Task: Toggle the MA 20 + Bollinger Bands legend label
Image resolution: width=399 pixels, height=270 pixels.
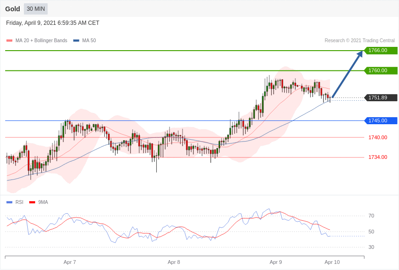Action: point(41,41)
